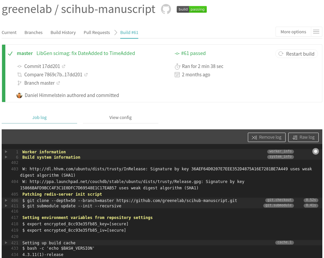Open the Current tab
Viewport: 324px width, 258px height.
click(9, 32)
